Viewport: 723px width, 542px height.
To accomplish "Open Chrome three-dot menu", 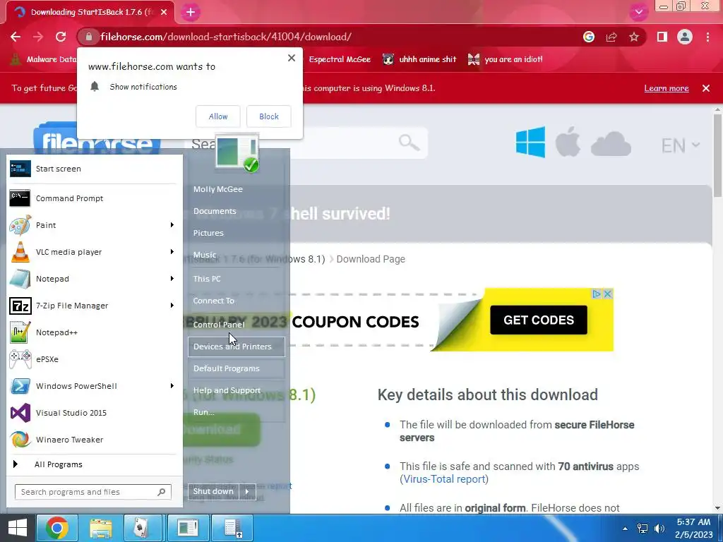I will pyautogui.click(x=707, y=37).
